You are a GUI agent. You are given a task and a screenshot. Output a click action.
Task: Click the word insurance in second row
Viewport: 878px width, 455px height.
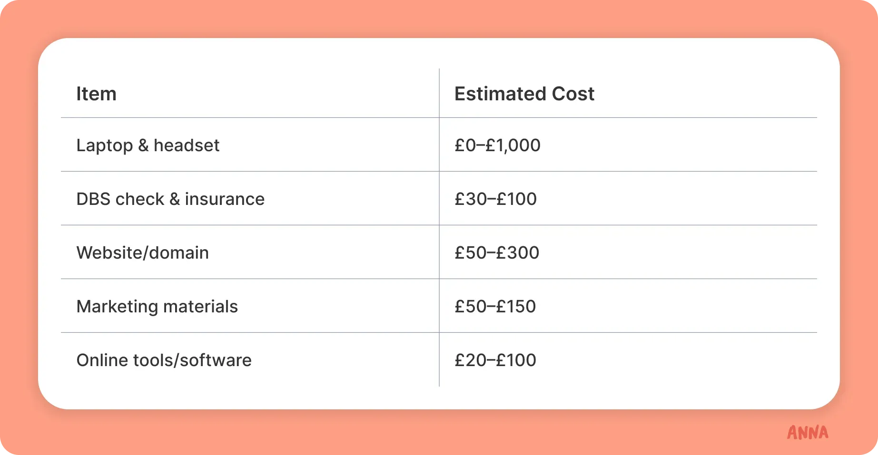pyautogui.click(x=225, y=199)
